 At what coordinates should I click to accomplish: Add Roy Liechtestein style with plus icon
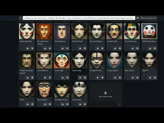[x=102, y=48]
